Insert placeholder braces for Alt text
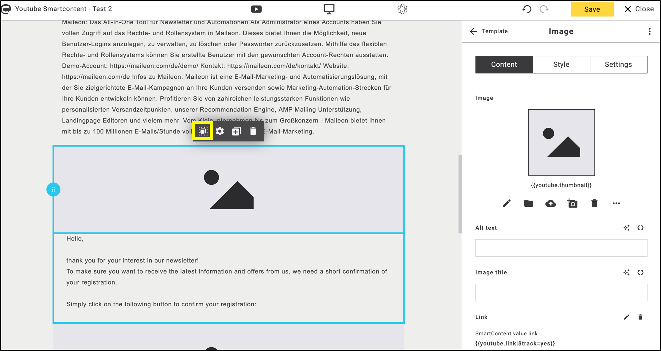The width and height of the screenshot is (661, 351). 640,228
